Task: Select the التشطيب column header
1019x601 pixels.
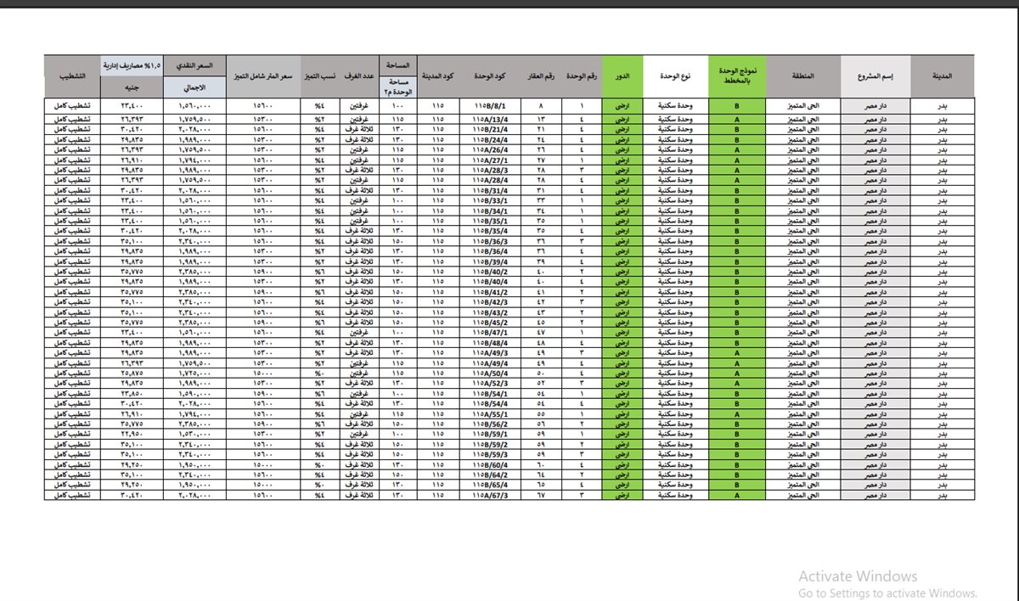Action: [x=72, y=76]
